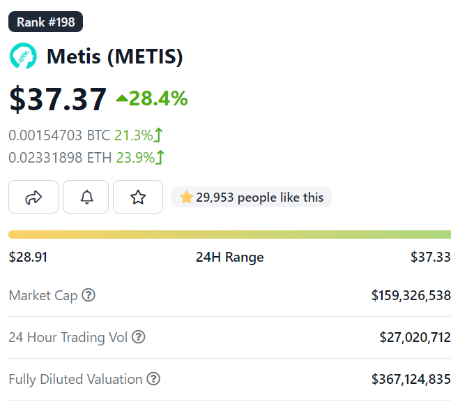Open Market Cap help question mark
Screen dimensions: 467x402
(x=89, y=295)
